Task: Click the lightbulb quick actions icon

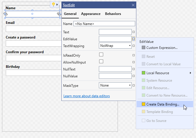Action: 54,5
